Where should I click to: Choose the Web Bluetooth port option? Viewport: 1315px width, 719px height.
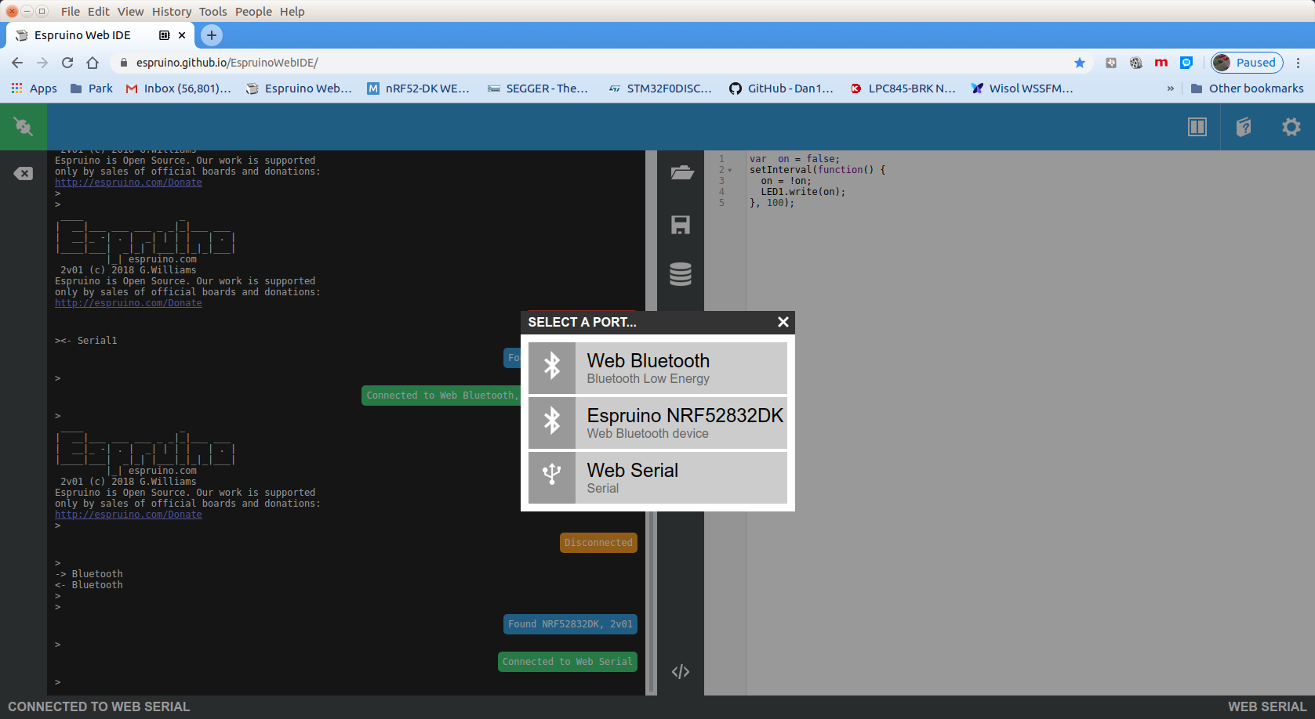pos(657,368)
